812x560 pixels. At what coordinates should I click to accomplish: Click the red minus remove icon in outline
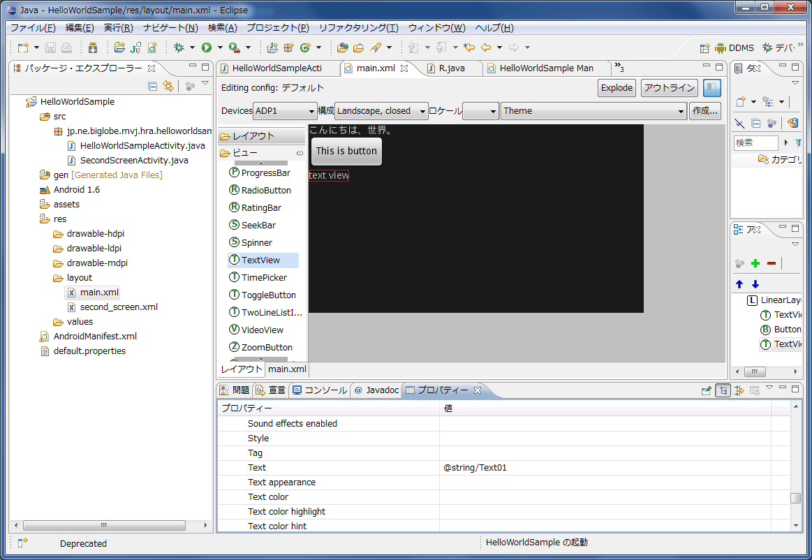771,263
